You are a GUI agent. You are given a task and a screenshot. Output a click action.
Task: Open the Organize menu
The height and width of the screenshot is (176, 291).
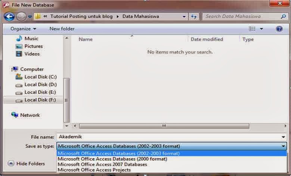[23, 29]
